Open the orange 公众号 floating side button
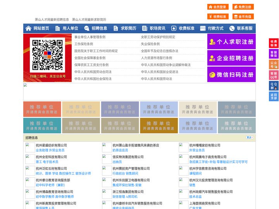 (274, 64)
